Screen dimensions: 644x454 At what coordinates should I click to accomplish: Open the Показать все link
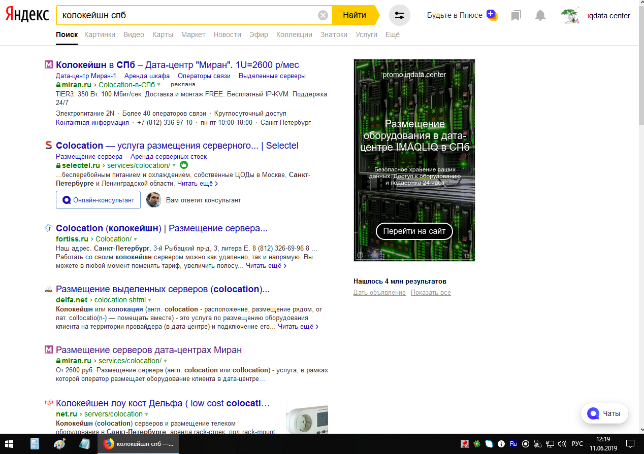coord(431,293)
